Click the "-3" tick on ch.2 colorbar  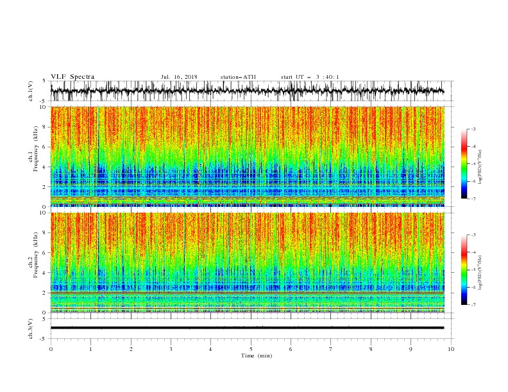click(x=473, y=235)
